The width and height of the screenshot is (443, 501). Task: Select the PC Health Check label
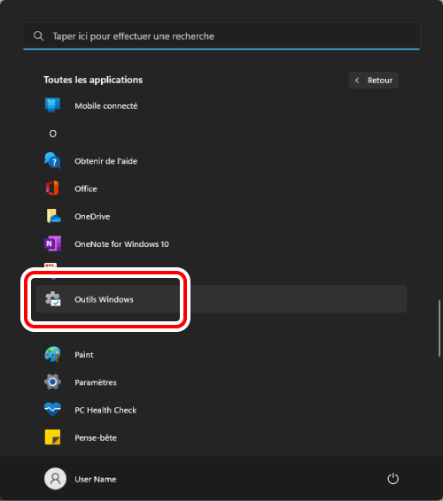click(x=105, y=410)
